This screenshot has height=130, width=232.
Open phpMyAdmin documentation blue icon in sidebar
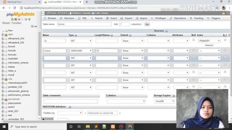coord(19,19)
